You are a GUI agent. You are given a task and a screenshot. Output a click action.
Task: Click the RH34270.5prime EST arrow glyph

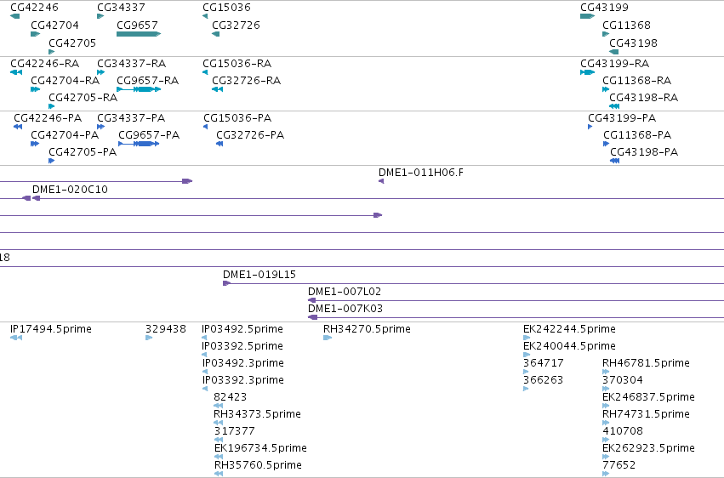point(328,338)
